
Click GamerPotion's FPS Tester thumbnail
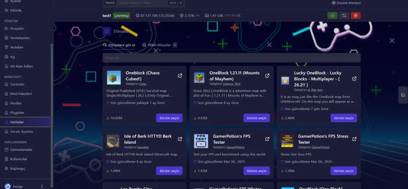point(201,141)
